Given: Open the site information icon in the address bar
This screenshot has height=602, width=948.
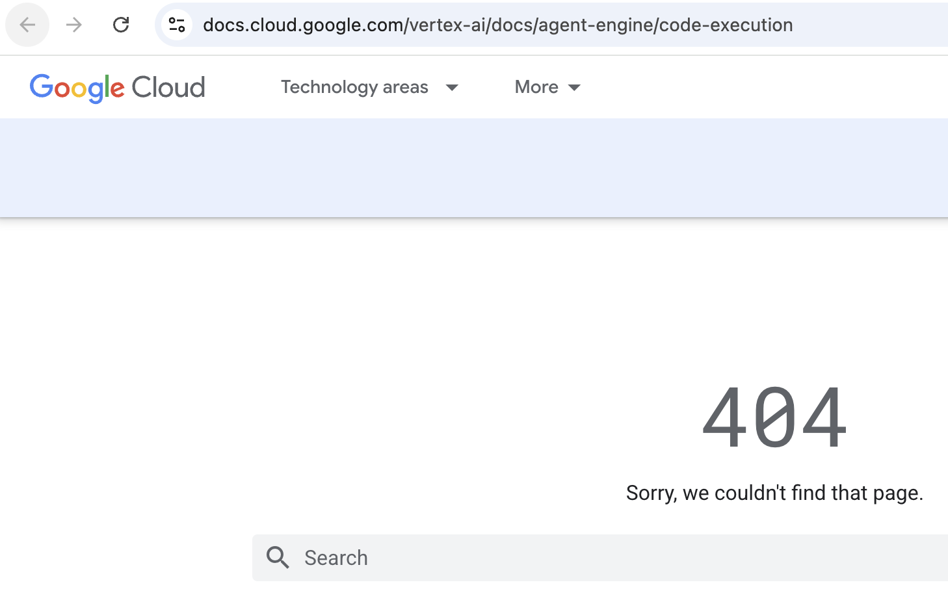Looking at the screenshot, I should (176, 25).
